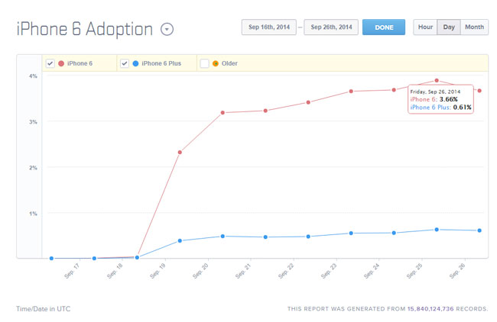Click iPhone 6 data point on Sep 20
The image size is (497, 322).
pyautogui.click(x=223, y=113)
